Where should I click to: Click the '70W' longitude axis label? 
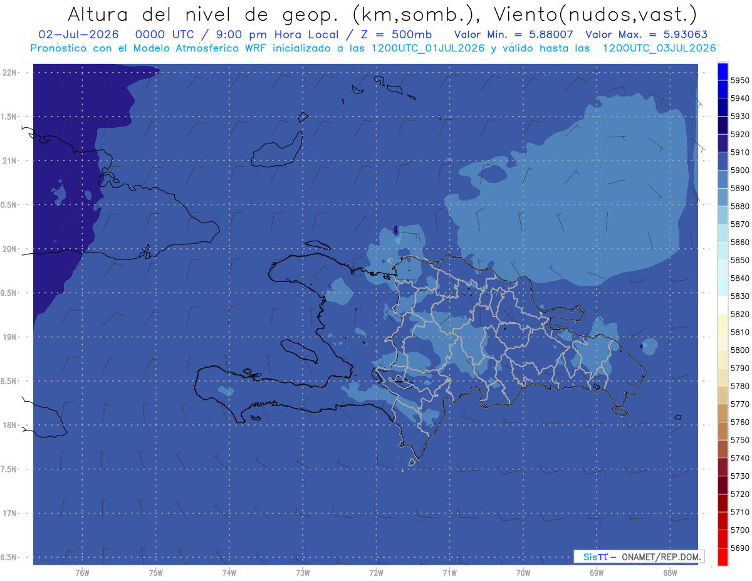(x=523, y=572)
